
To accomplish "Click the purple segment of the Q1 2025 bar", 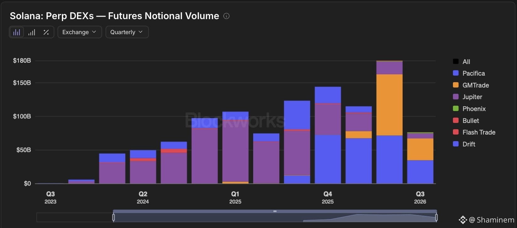I will coord(235,151).
